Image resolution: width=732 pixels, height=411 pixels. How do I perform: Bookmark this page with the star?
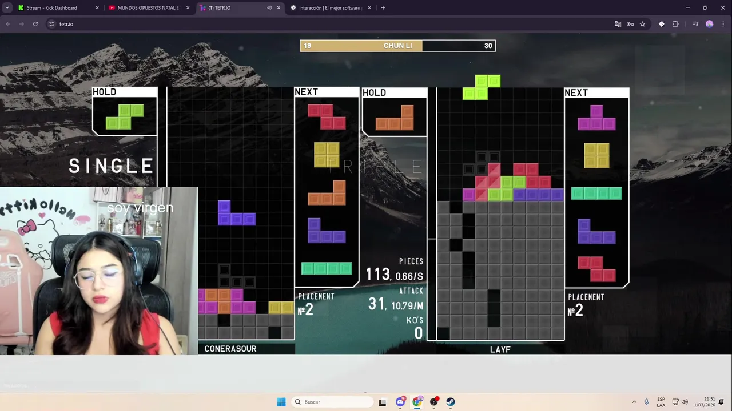(x=642, y=24)
